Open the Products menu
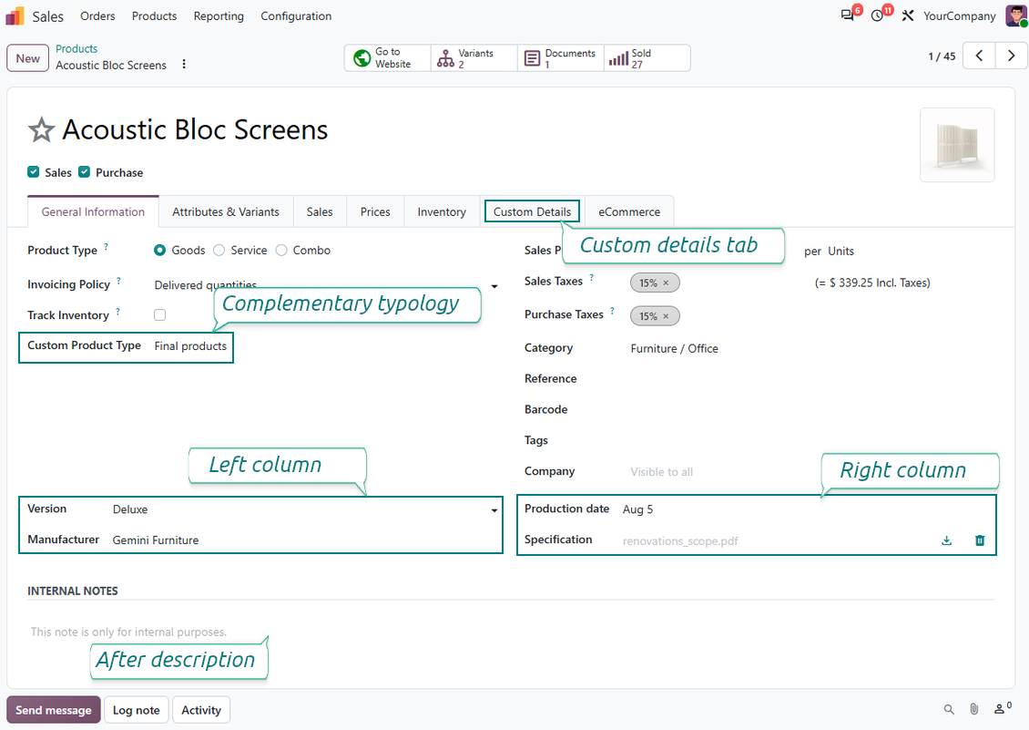Viewport: 1029px width, 730px height. (x=154, y=15)
